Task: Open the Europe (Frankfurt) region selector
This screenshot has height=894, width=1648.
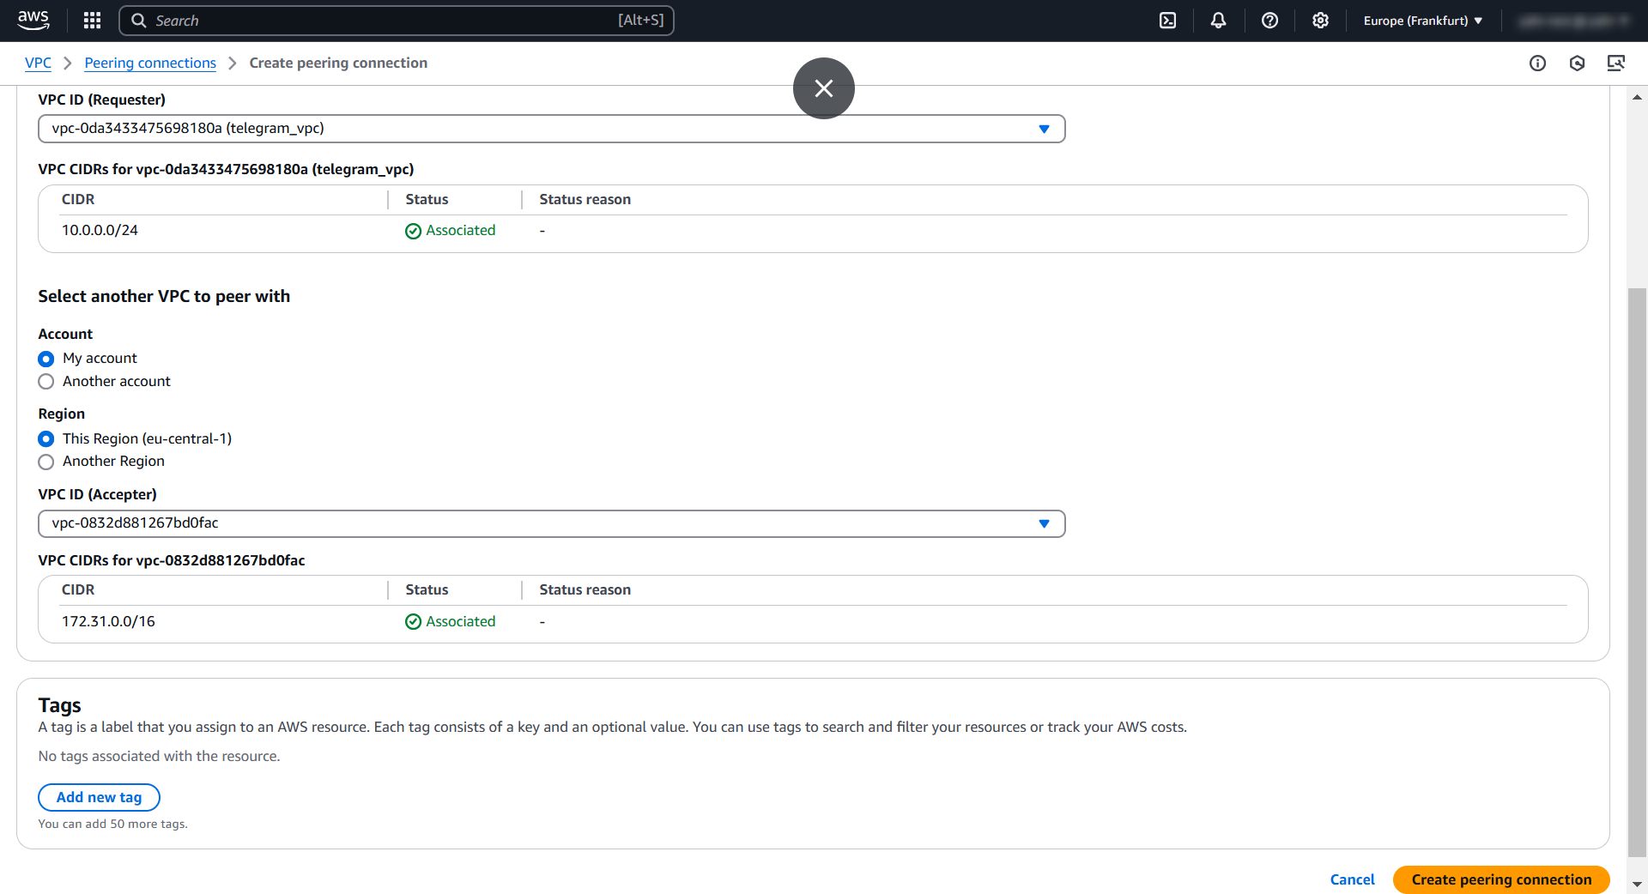Action: click(x=1422, y=21)
